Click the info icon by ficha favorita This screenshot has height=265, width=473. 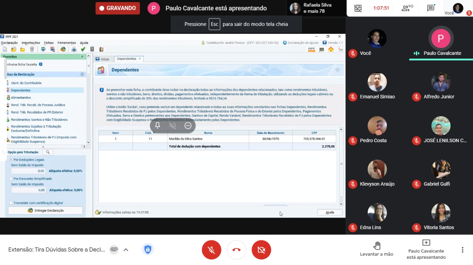[41, 64]
